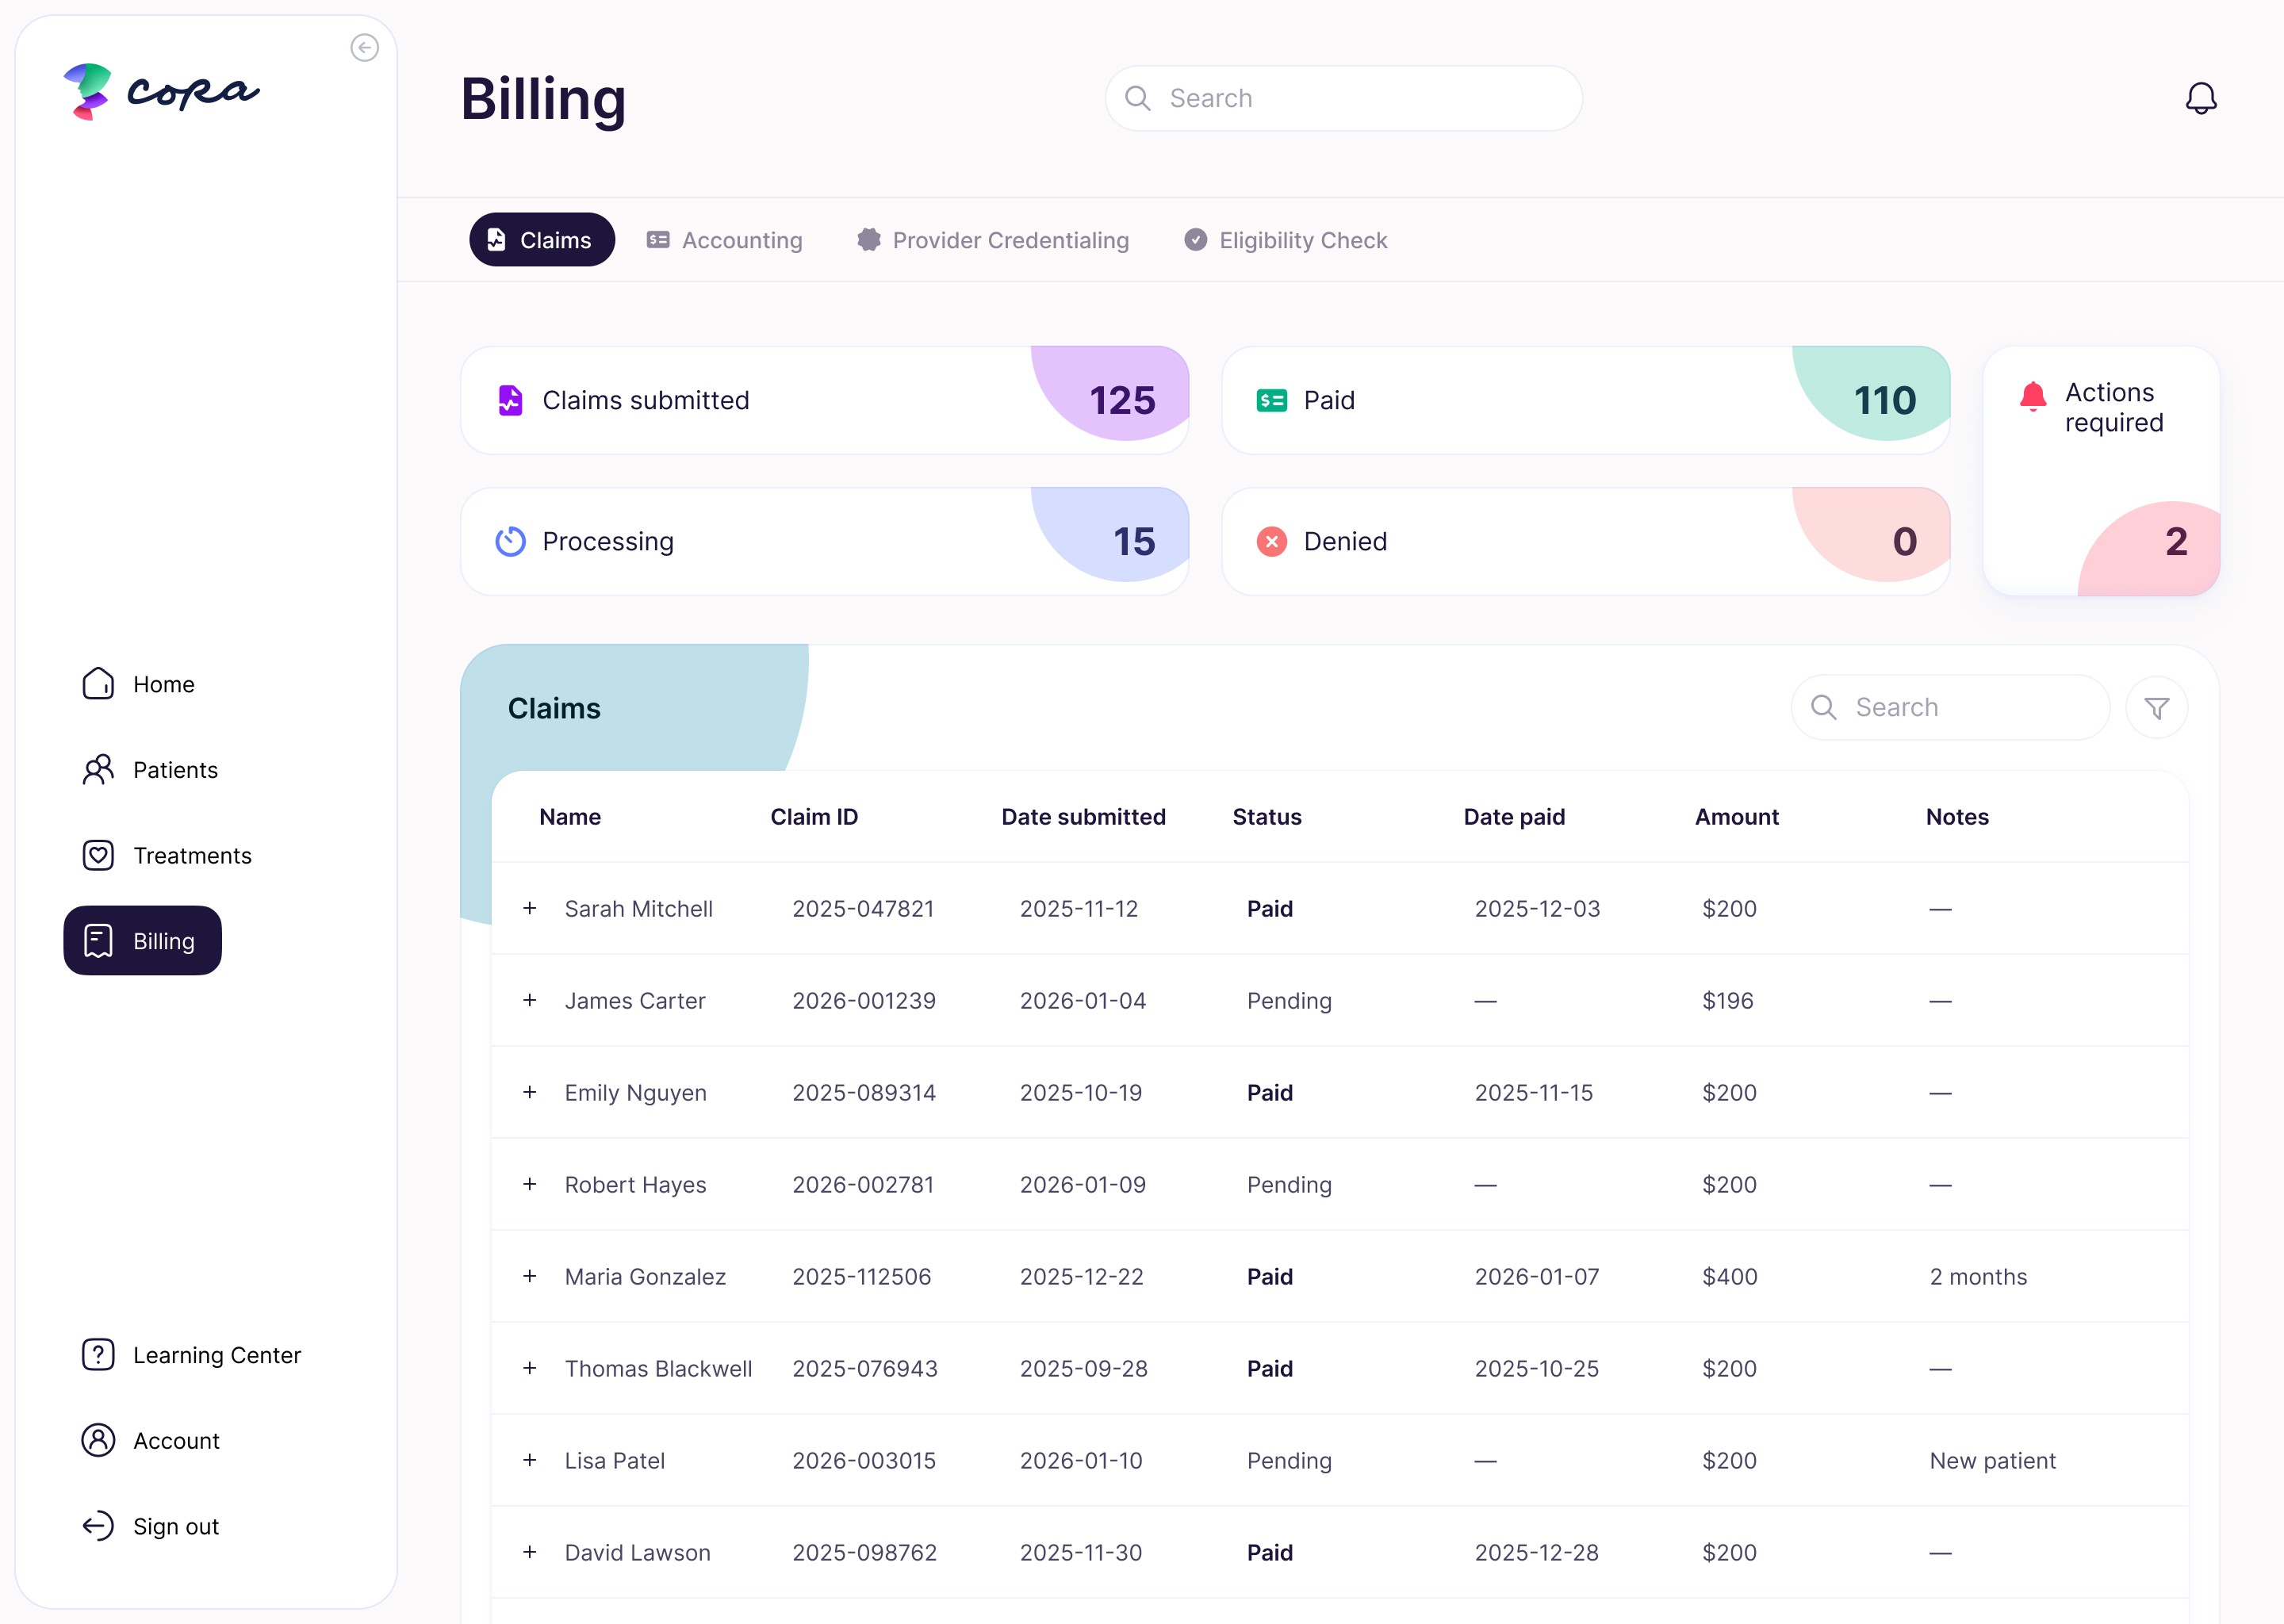Expand Lisa Patel's claim row
The width and height of the screenshot is (2284, 1624).
point(530,1460)
